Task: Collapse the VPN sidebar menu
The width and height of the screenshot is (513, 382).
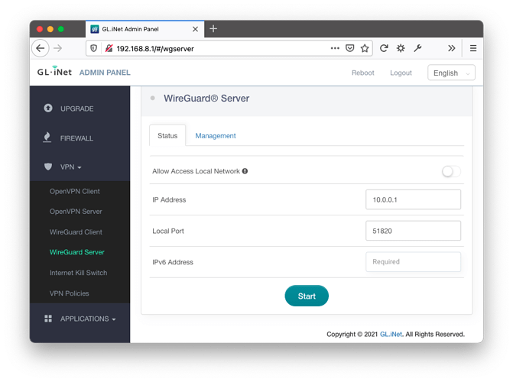Action: tap(70, 167)
